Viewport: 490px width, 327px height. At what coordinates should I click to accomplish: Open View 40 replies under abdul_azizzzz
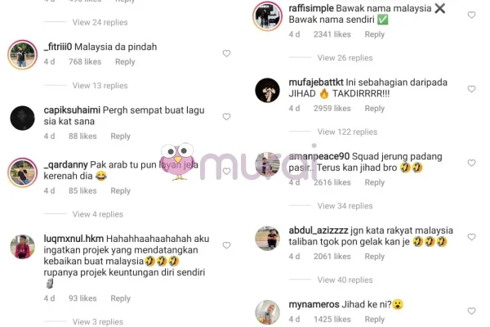[x=345, y=280]
